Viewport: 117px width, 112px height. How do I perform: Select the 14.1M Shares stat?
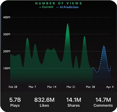point(74,102)
